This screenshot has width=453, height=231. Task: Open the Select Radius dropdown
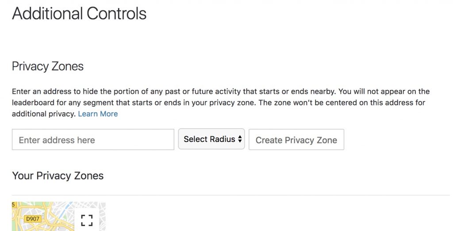click(211, 139)
